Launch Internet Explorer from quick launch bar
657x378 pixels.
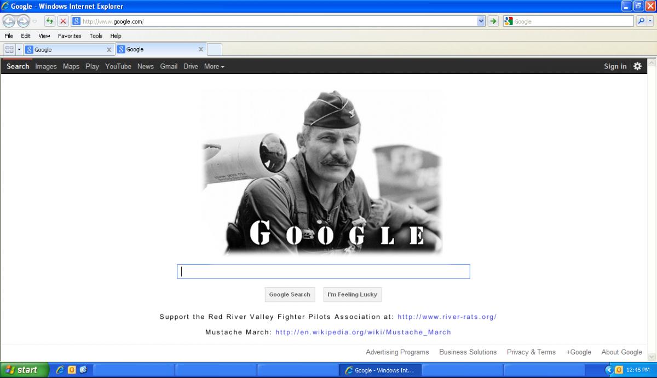[60, 370]
